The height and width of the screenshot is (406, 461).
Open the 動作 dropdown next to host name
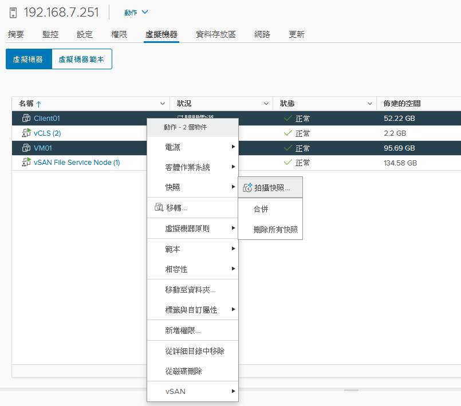click(136, 12)
